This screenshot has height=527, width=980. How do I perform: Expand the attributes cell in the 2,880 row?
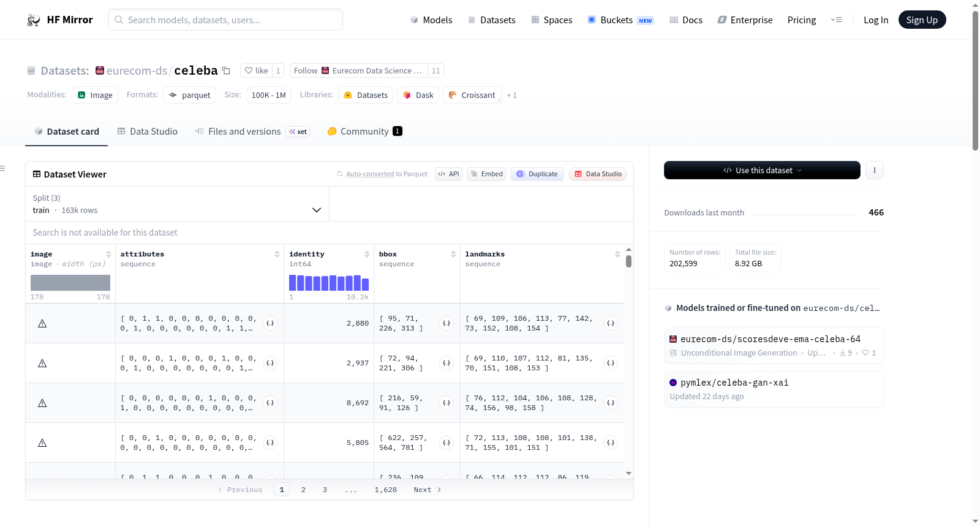(270, 323)
